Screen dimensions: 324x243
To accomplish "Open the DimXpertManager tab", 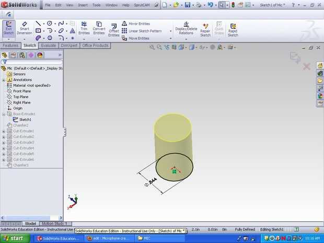I will (31, 55).
